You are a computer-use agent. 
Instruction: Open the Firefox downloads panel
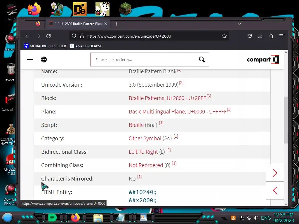click(260, 36)
